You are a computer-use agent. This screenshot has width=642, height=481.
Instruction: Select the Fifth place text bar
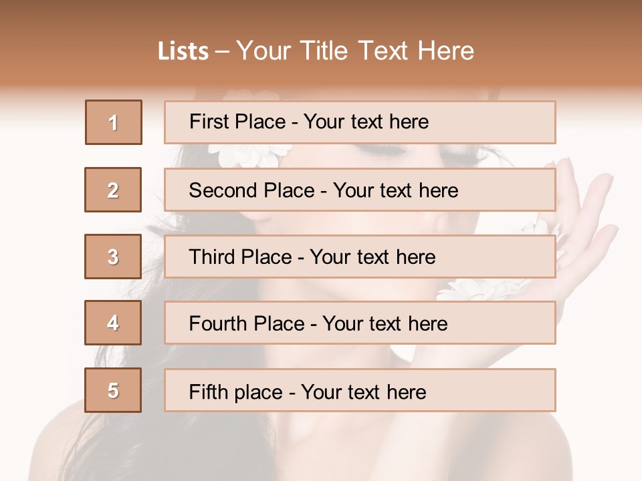(x=360, y=390)
